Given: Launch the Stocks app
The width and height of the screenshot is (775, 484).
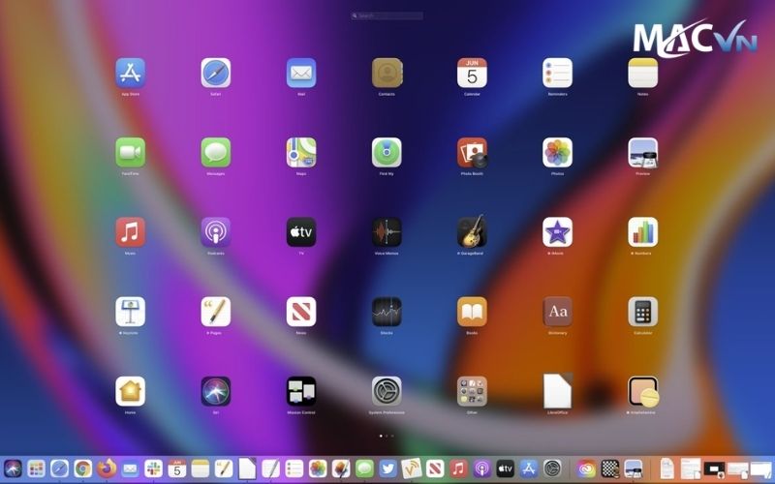Looking at the screenshot, I should tap(387, 312).
